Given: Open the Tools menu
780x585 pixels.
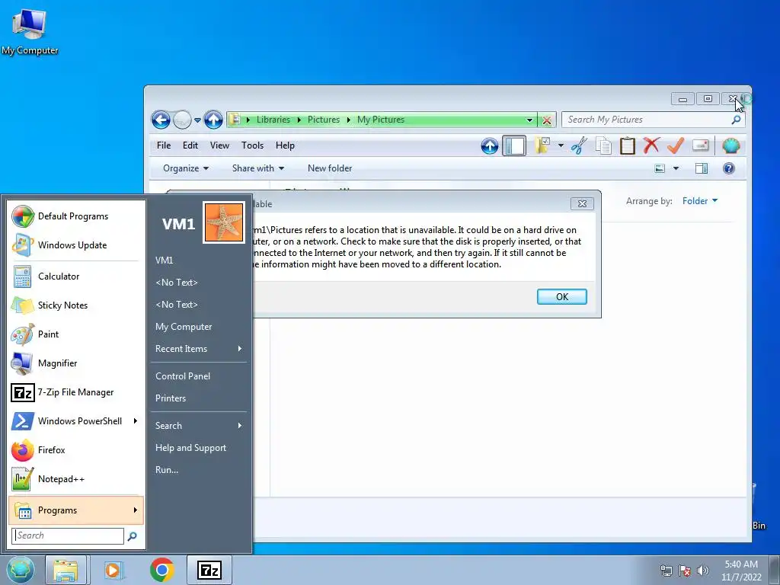Looking at the screenshot, I should (x=252, y=145).
